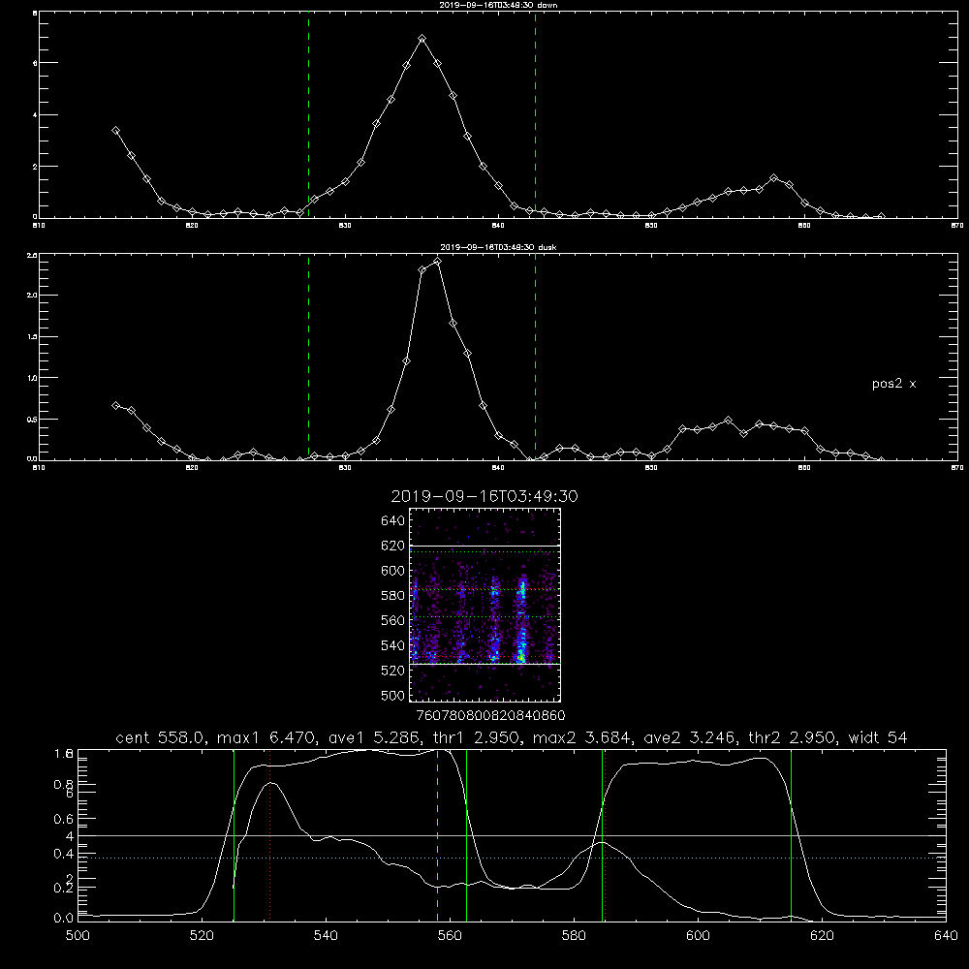Click the '520' y-axis label beside the spectrogram
This screenshot has width=969, height=969.
point(393,671)
